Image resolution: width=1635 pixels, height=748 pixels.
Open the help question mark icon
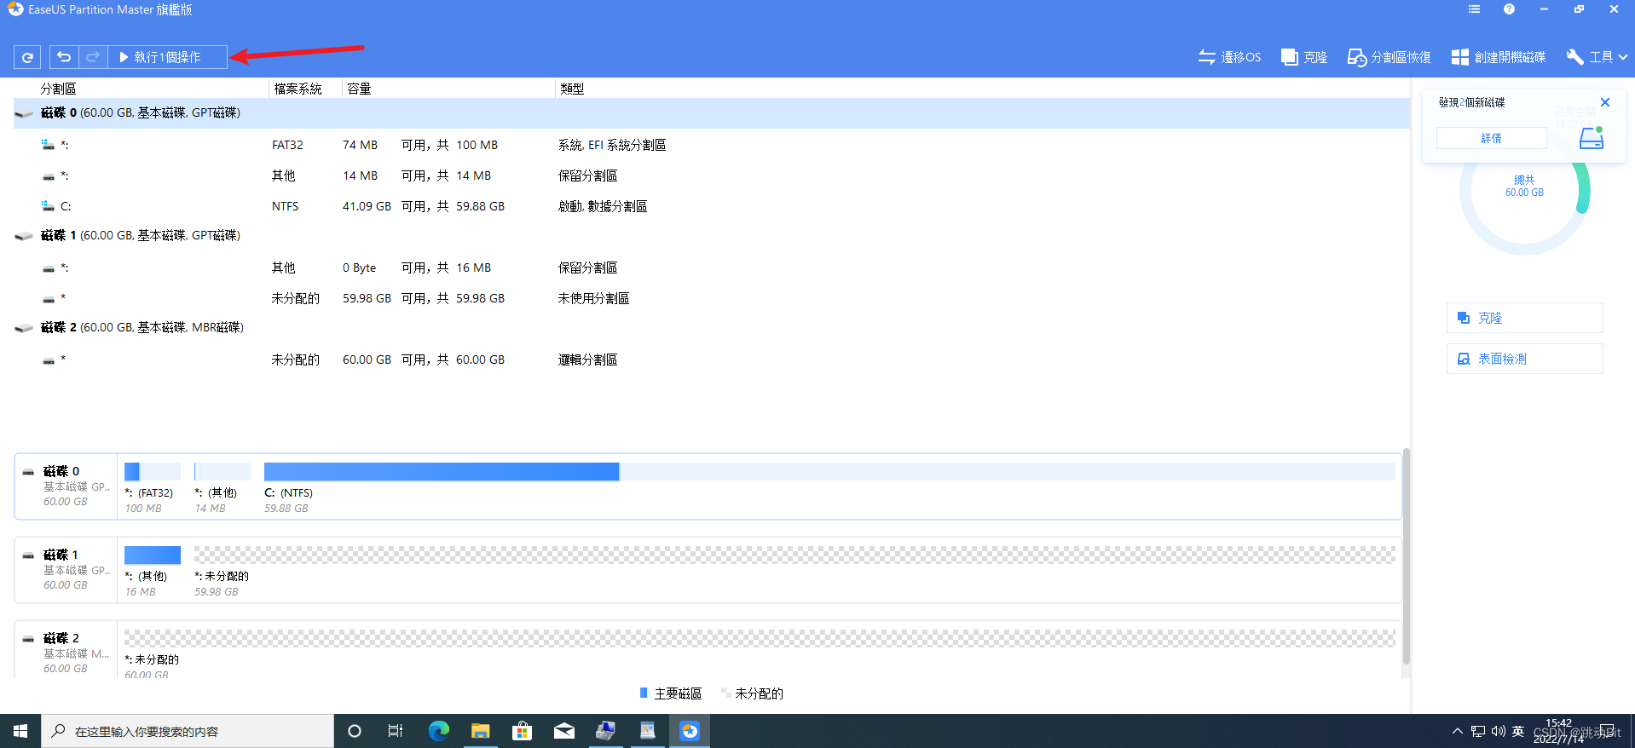coord(1509,9)
